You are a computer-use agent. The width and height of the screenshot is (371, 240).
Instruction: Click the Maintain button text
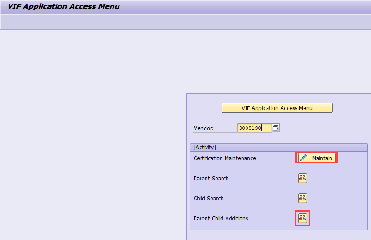pos(322,158)
